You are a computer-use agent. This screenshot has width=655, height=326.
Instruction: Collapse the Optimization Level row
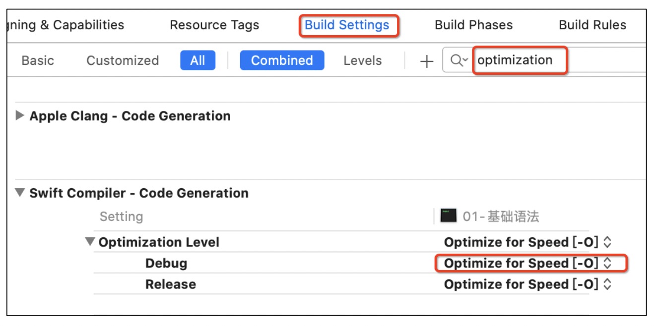[x=90, y=242]
